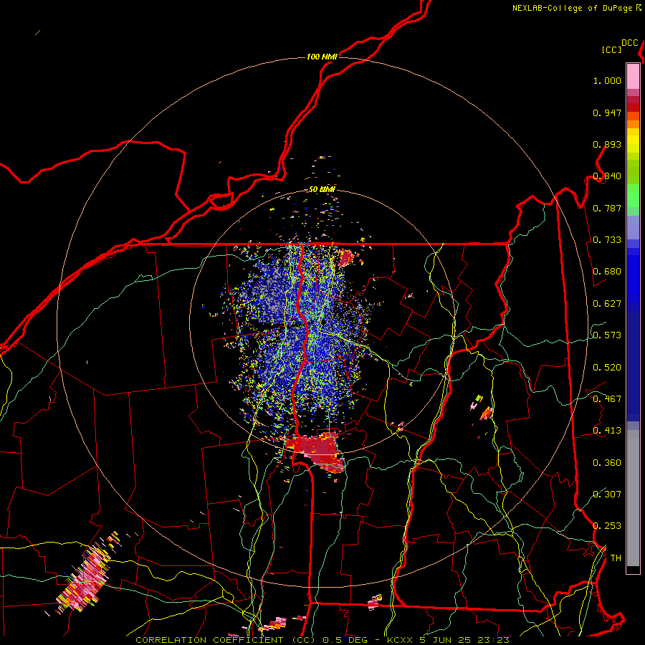
Task: Click the pink streaked echo in lower-left
Action: 87,573
